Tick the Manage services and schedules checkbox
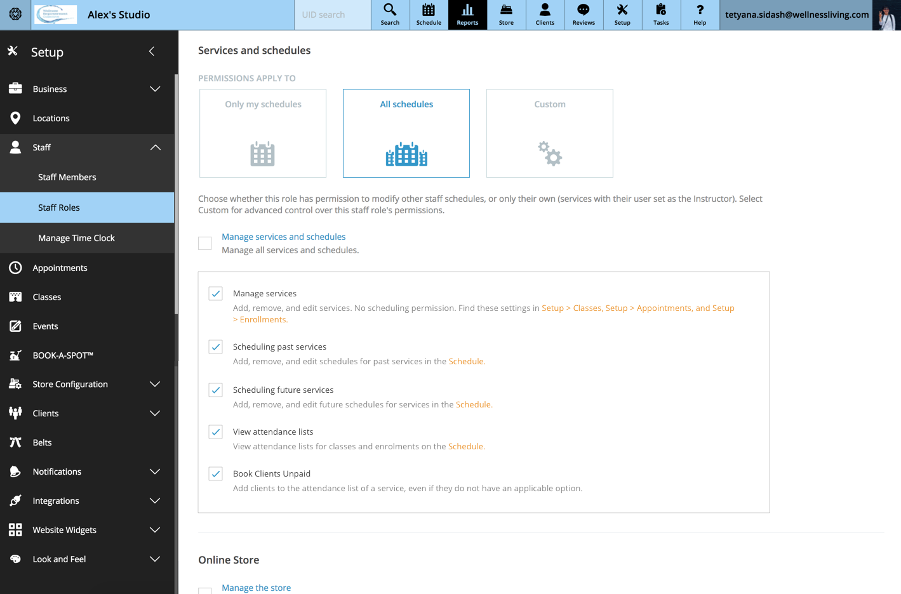This screenshot has width=901, height=594. coord(205,243)
